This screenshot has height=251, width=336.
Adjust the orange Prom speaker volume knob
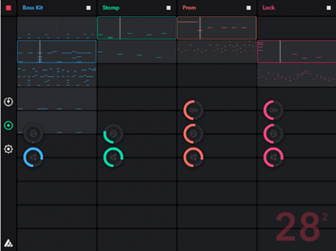tap(193, 157)
